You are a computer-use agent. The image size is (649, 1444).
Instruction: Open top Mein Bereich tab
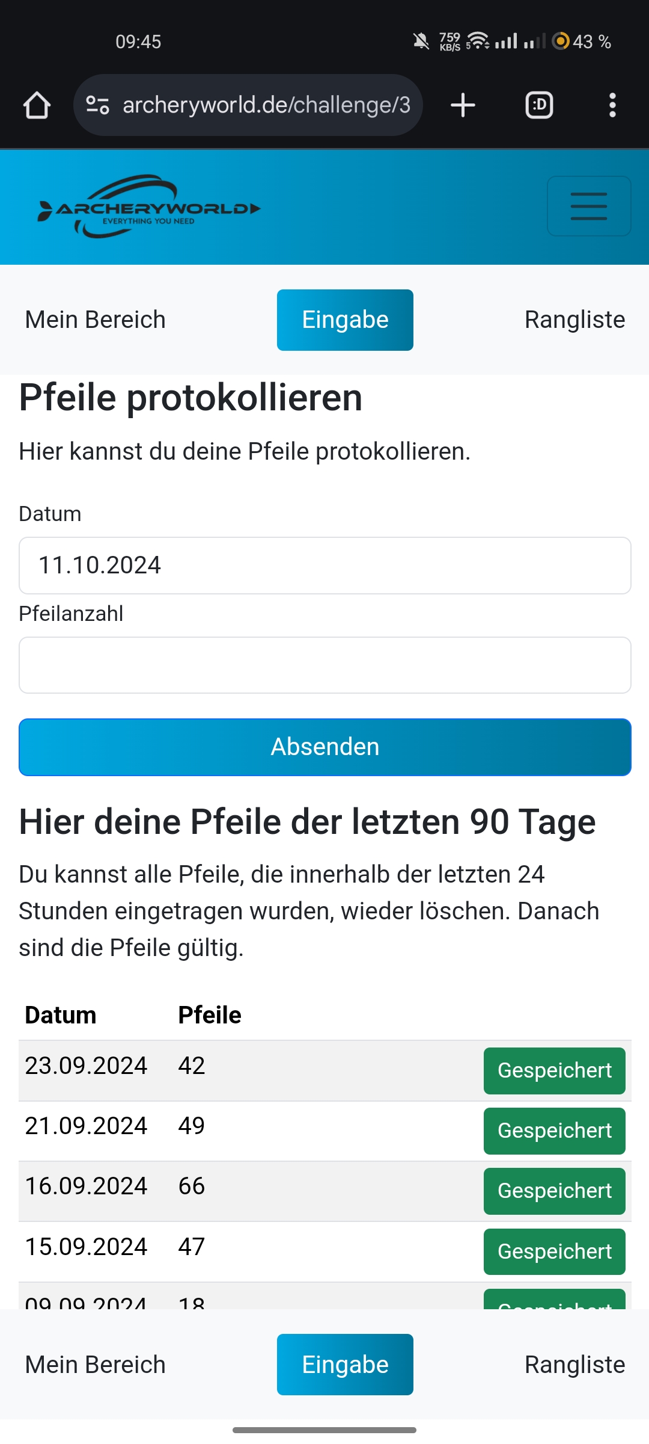[95, 320]
